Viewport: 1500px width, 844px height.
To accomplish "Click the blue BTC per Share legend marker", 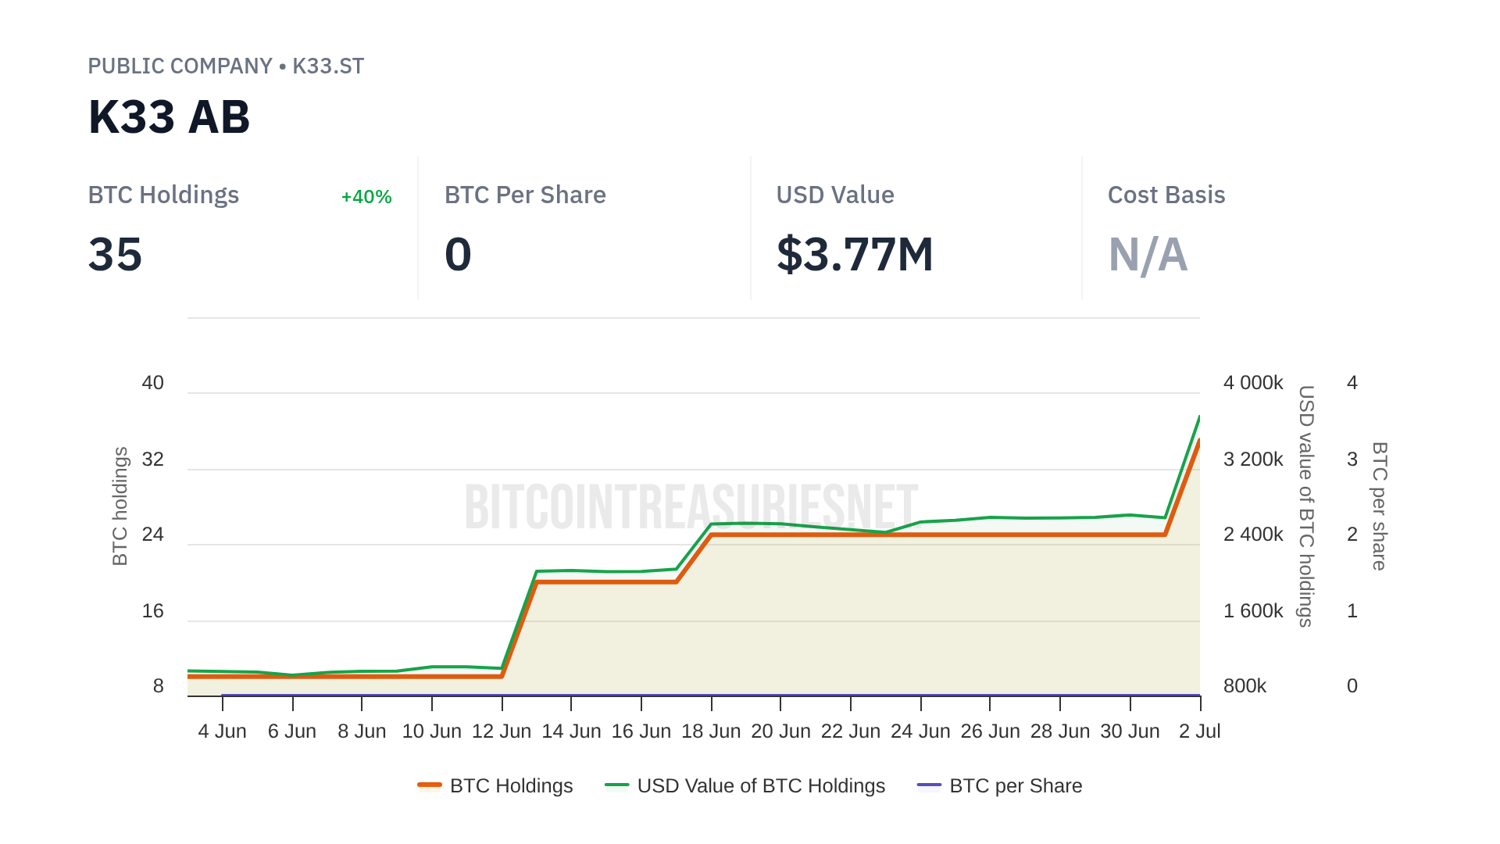I will [929, 785].
